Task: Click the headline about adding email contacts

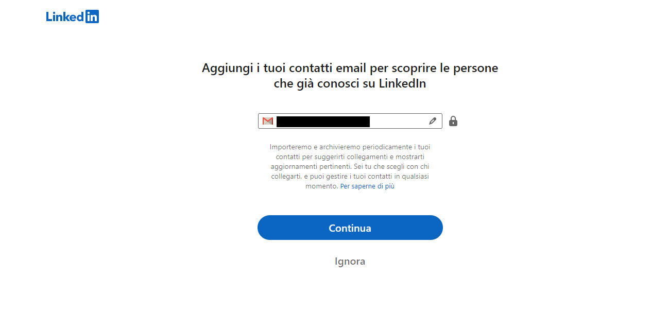Action: [x=350, y=75]
